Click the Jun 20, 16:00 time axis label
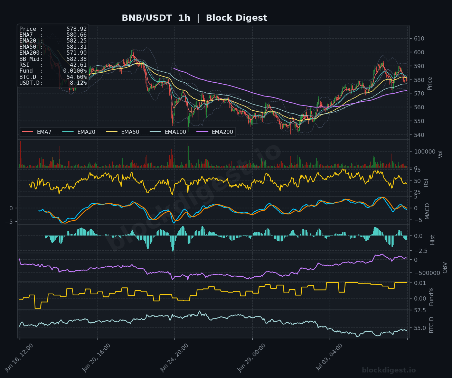 pyautogui.click(x=96, y=358)
